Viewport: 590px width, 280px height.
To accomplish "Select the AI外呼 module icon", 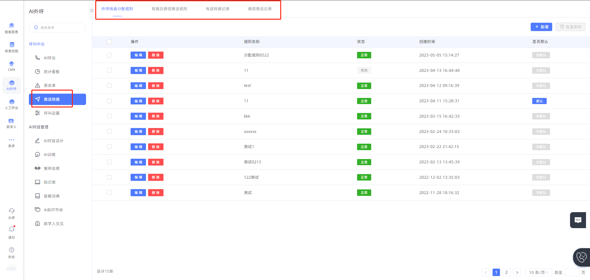I will click(x=12, y=83).
